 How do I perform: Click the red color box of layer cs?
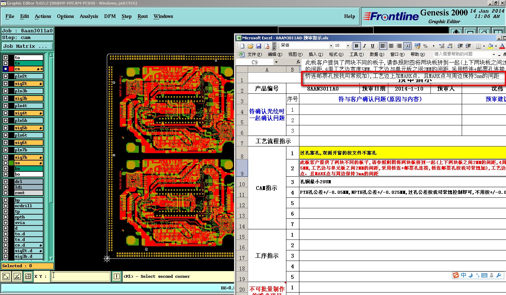click(x=11, y=69)
